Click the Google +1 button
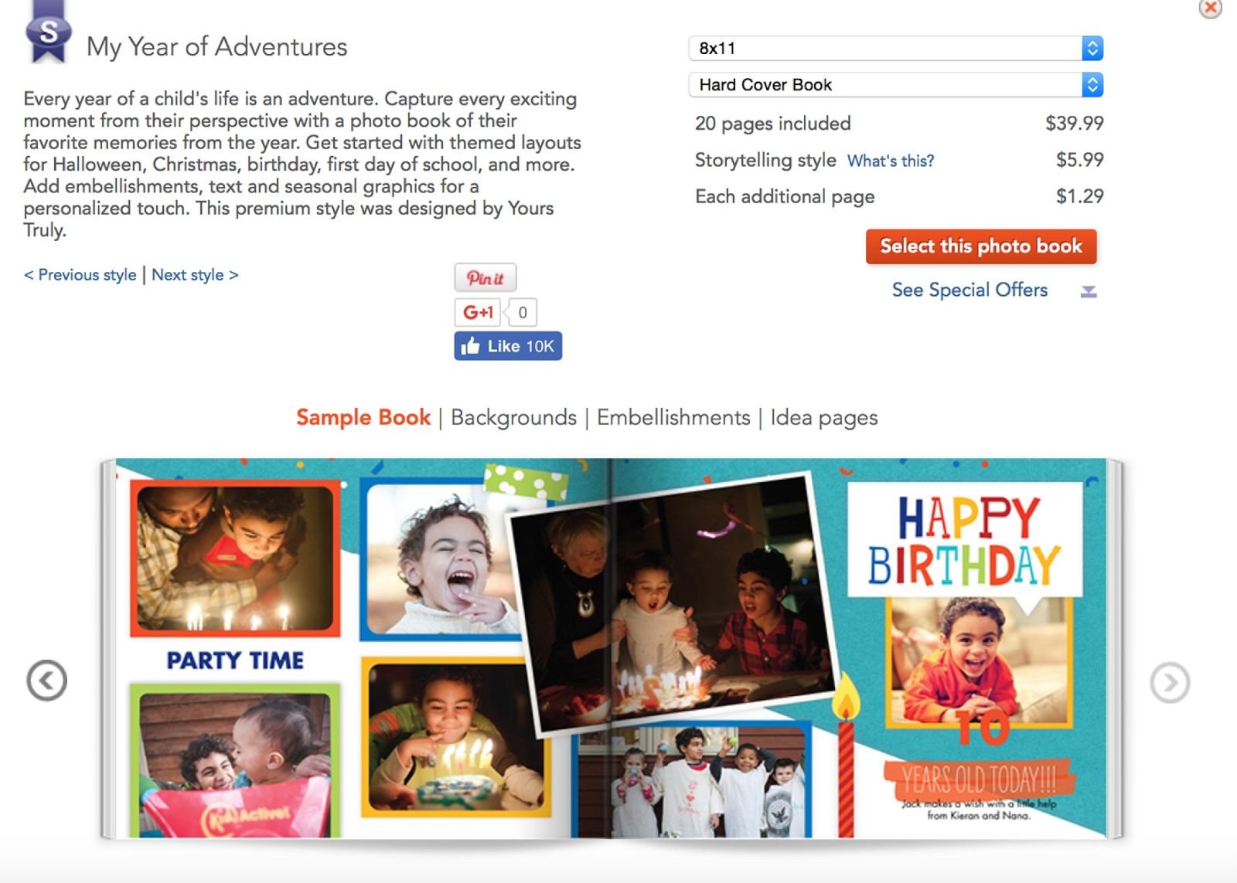 [x=478, y=312]
